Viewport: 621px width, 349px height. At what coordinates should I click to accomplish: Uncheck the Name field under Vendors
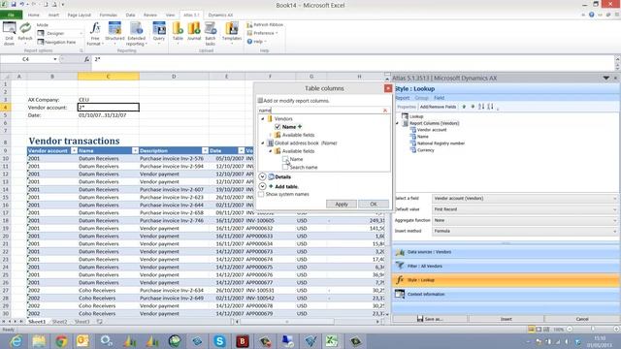[x=278, y=127]
